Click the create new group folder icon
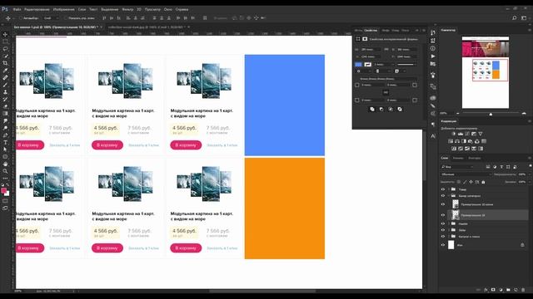This screenshot has height=299, width=533. pos(508,290)
